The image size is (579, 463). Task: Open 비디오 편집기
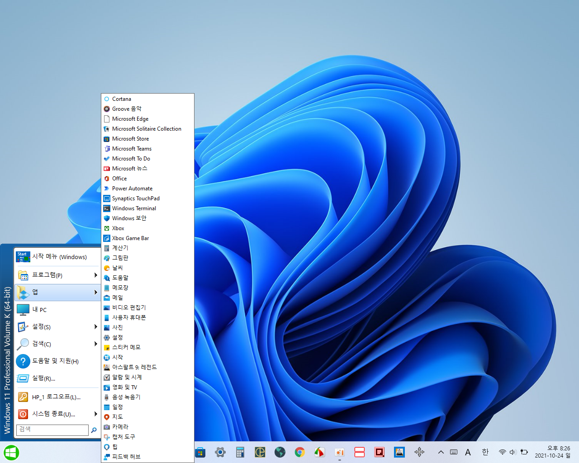[x=147, y=308]
